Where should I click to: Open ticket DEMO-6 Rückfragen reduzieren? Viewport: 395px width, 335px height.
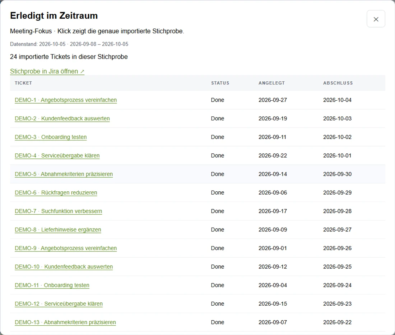[x=56, y=193]
